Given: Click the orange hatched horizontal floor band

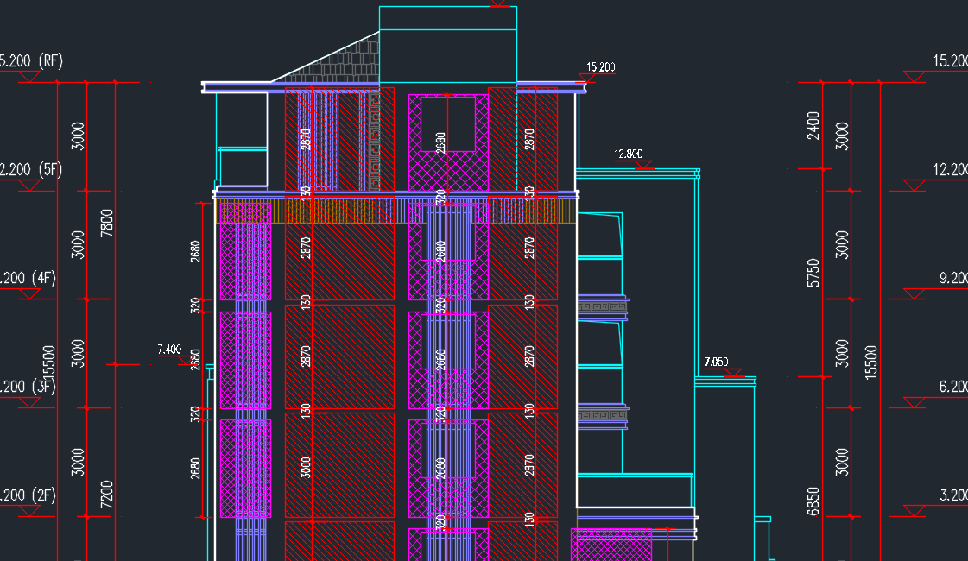Looking at the screenshot, I should tap(345, 211).
